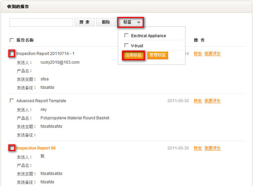Select checkbox for Inspection Report 20110714 - 1
This screenshot has width=253, height=186.
tap(12, 54)
